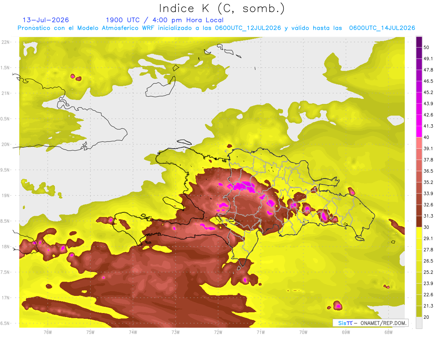Click the chart title "Indice K (C, somb.)"

click(x=222, y=9)
